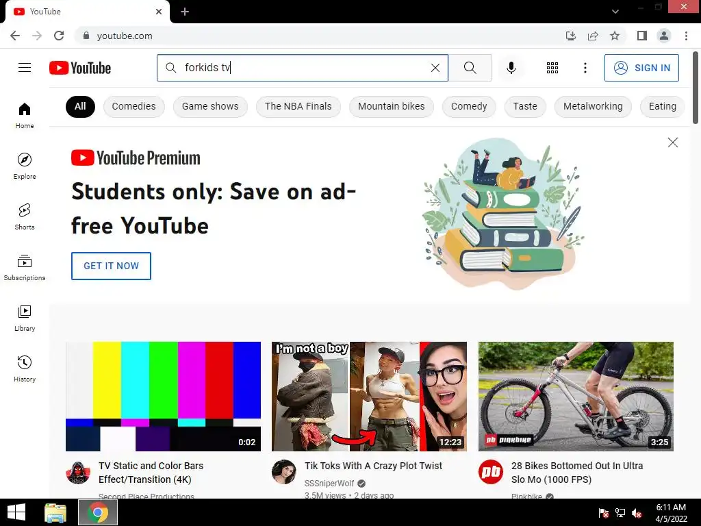701x526 pixels.
Task: Open Library in sidebar
Action: coord(25,318)
